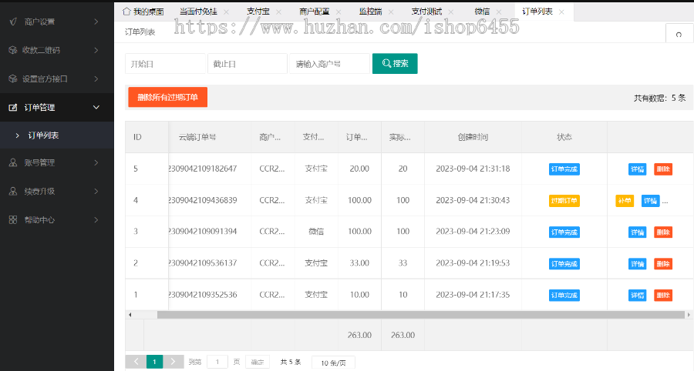Expand the 设置官方接口 menu
Image resolution: width=694 pixels, height=371 pixels.
pos(96,79)
